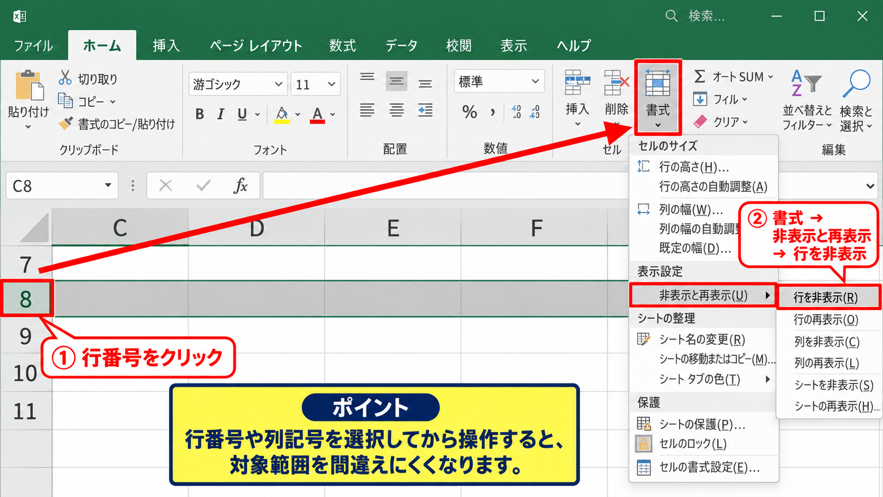Click the Format Painter brush icon

pos(65,124)
